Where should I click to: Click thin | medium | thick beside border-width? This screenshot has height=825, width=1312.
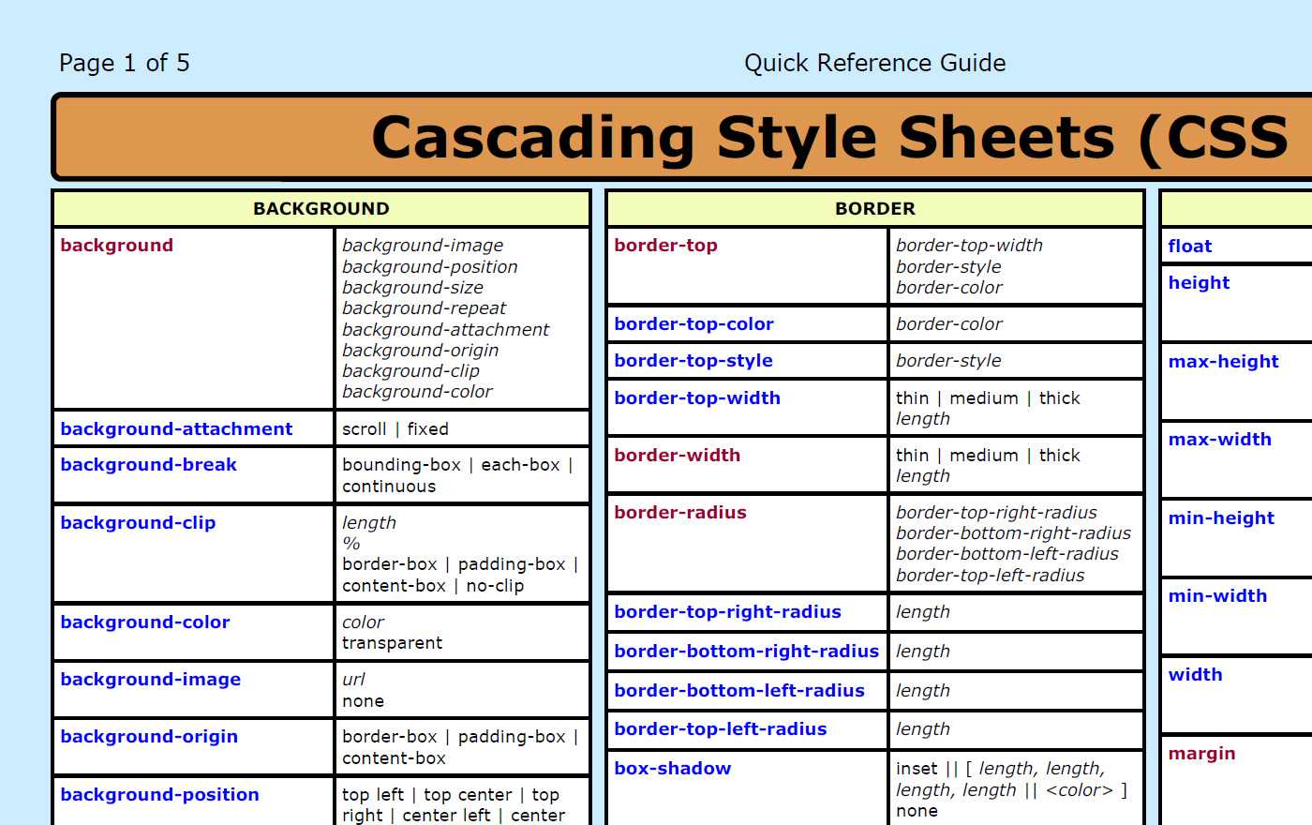click(x=988, y=456)
